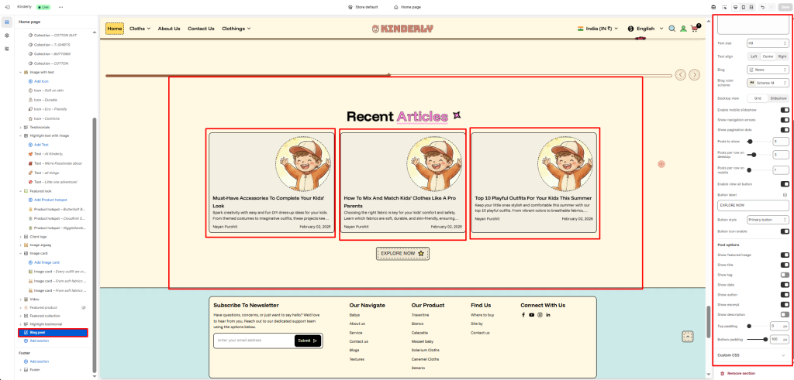Screen dimensions: 794x380
Task: Switch to mobile preview icon in top toolbar
Action: click(743, 7)
